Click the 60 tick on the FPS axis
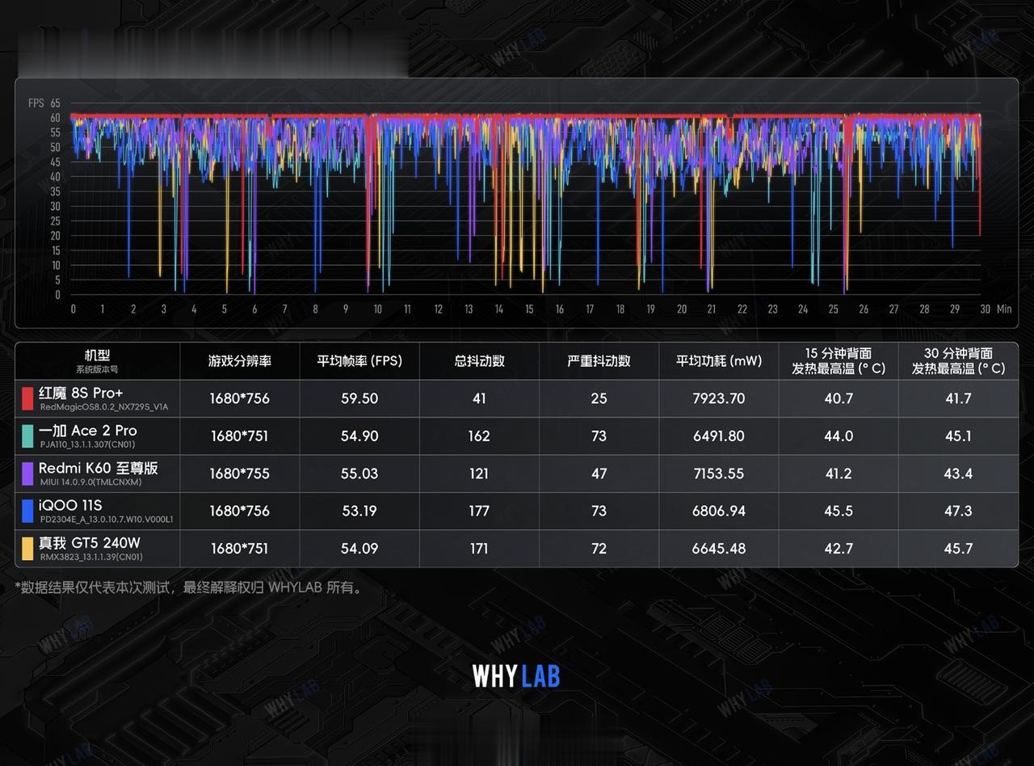Screen dimensions: 1034x766 pos(55,118)
